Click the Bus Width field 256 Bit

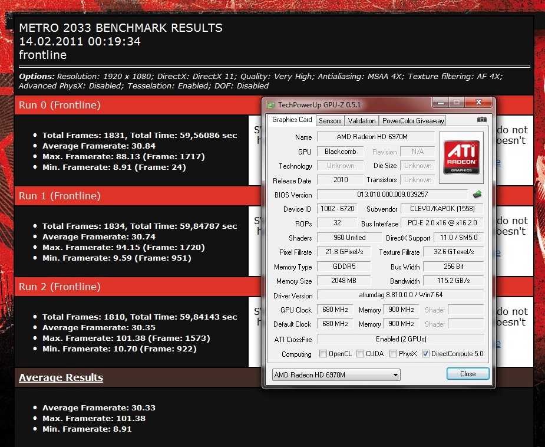(453, 267)
